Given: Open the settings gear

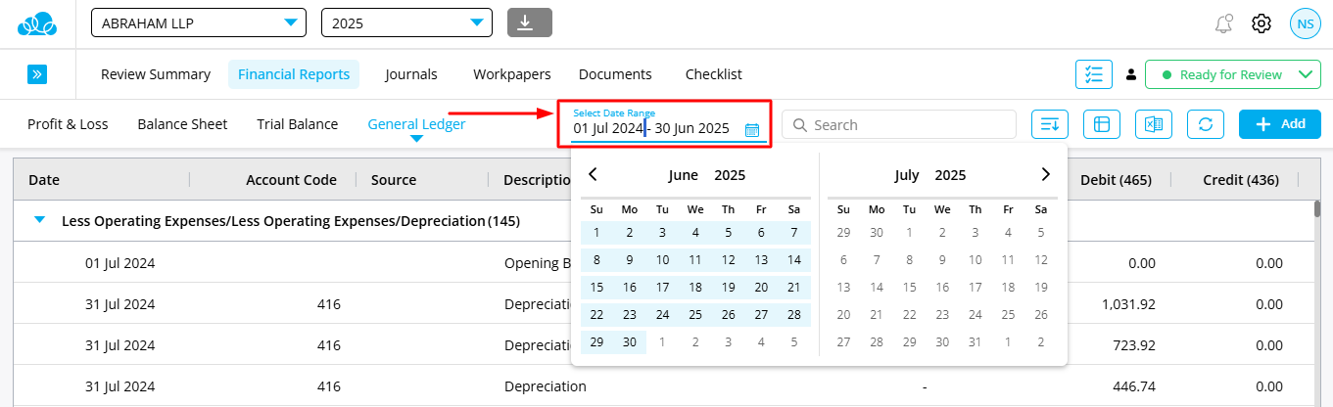Looking at the screenshot, I should tap(1262, 23).
